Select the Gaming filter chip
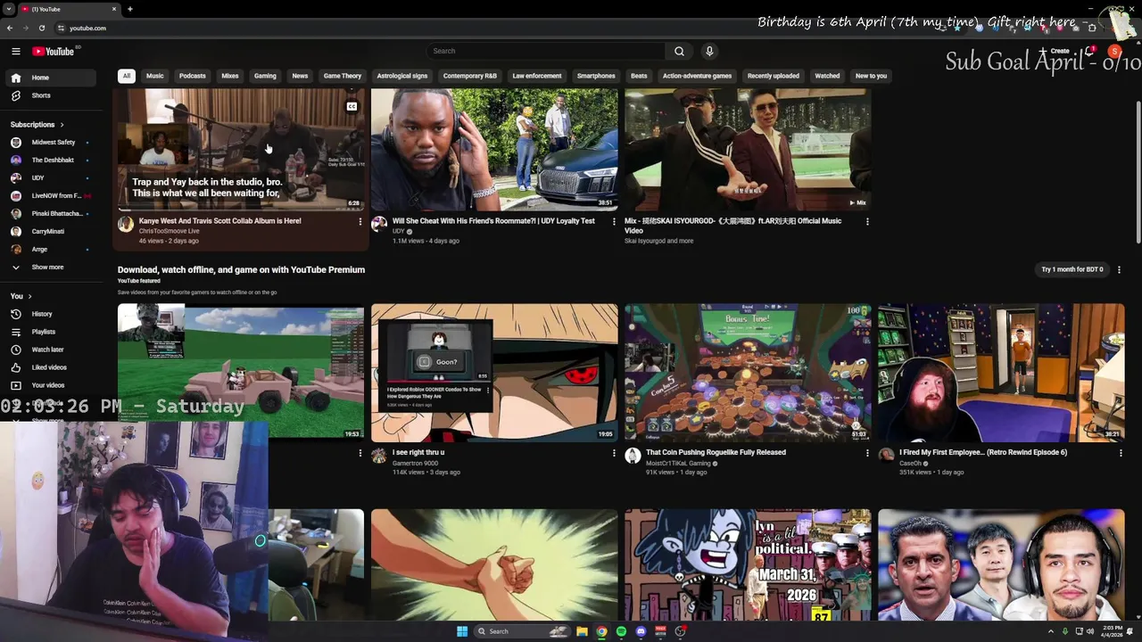This screenshot has height=642, width=1142. click(265, 76)
